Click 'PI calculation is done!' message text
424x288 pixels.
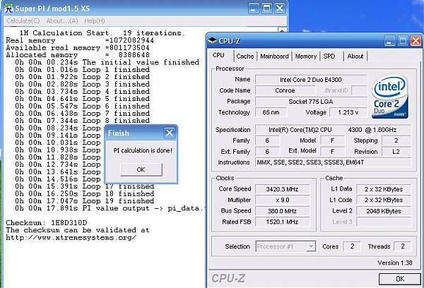[143, 150]
